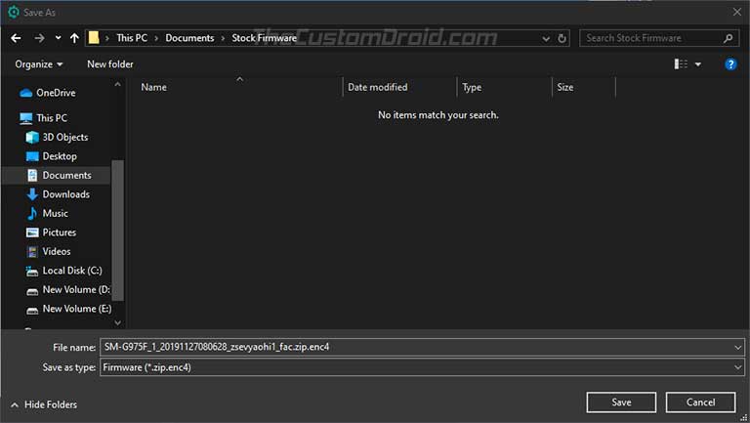Click inside the Search Stock Firmware field

pos(650,38)
